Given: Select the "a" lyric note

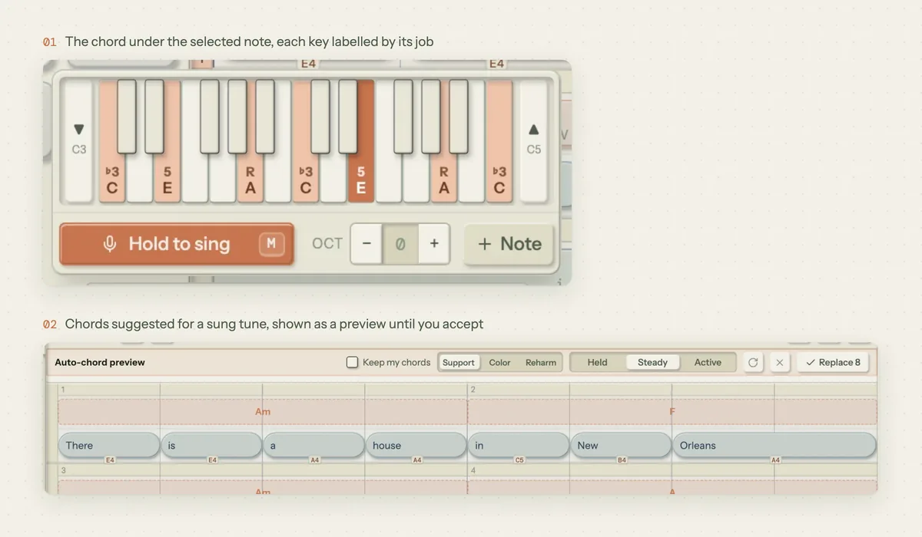Looking at the screenshot, I should click(313, 445).
